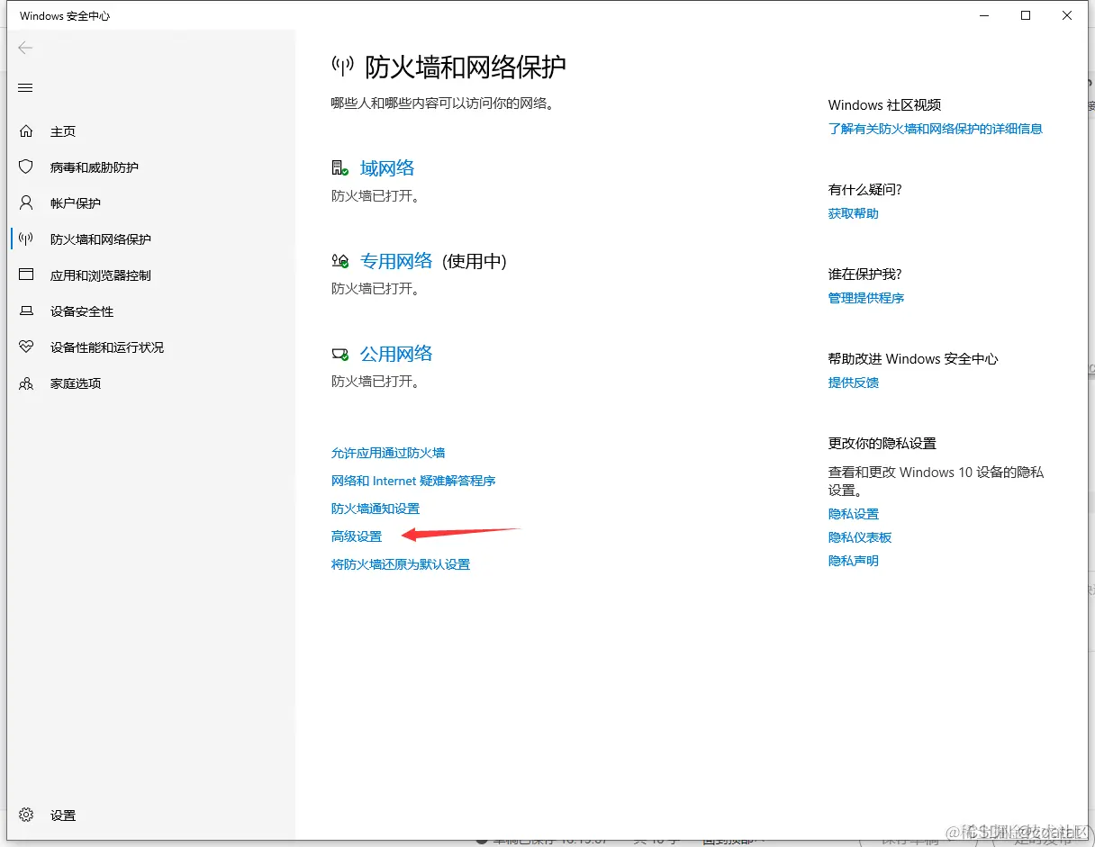Click 获取帮助 link

pos(854,213)
